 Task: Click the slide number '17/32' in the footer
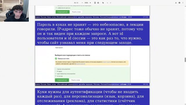[145, 17]
